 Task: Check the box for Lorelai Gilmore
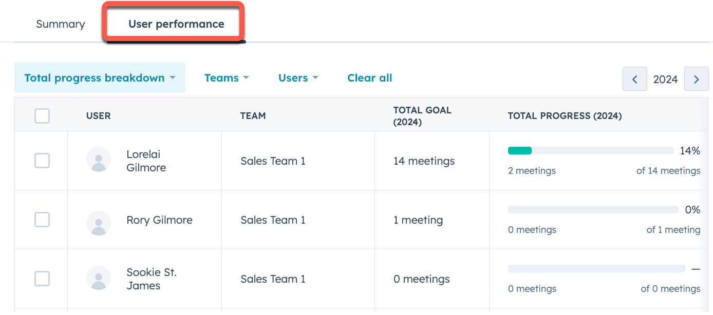(x=42, y=161)
